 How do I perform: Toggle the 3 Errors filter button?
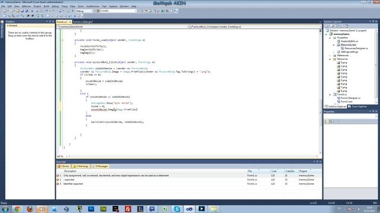[x=64, y=166]
